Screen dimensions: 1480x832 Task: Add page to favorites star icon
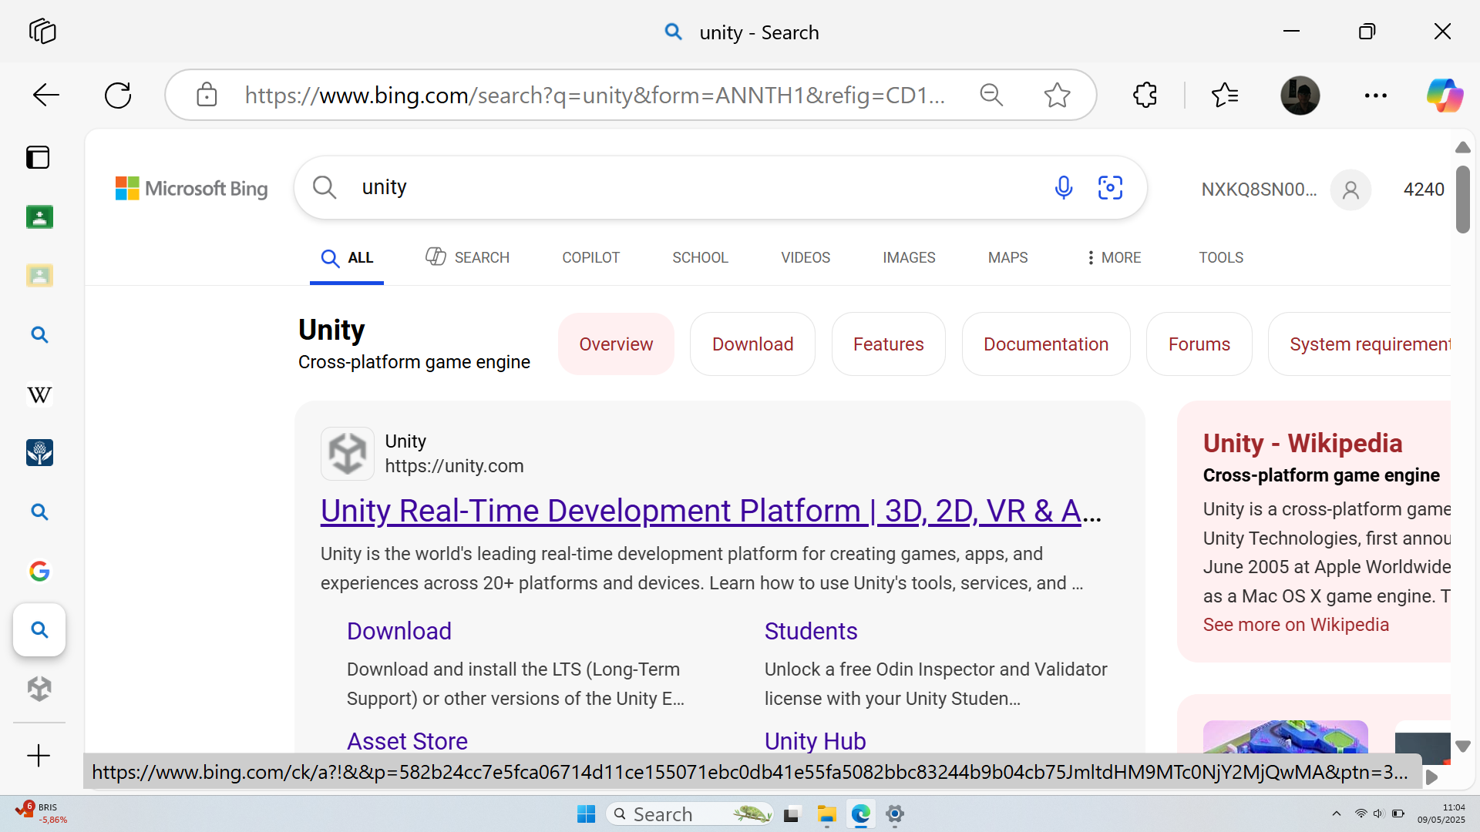[1057, 96]
